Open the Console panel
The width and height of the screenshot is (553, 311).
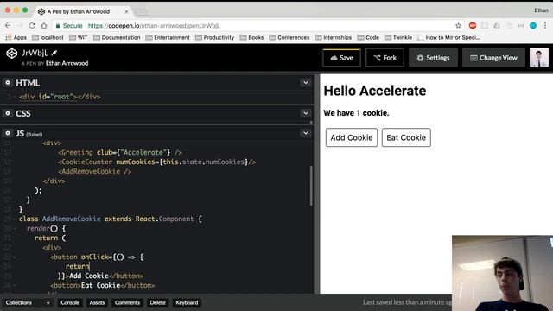(x=70, y=302)
